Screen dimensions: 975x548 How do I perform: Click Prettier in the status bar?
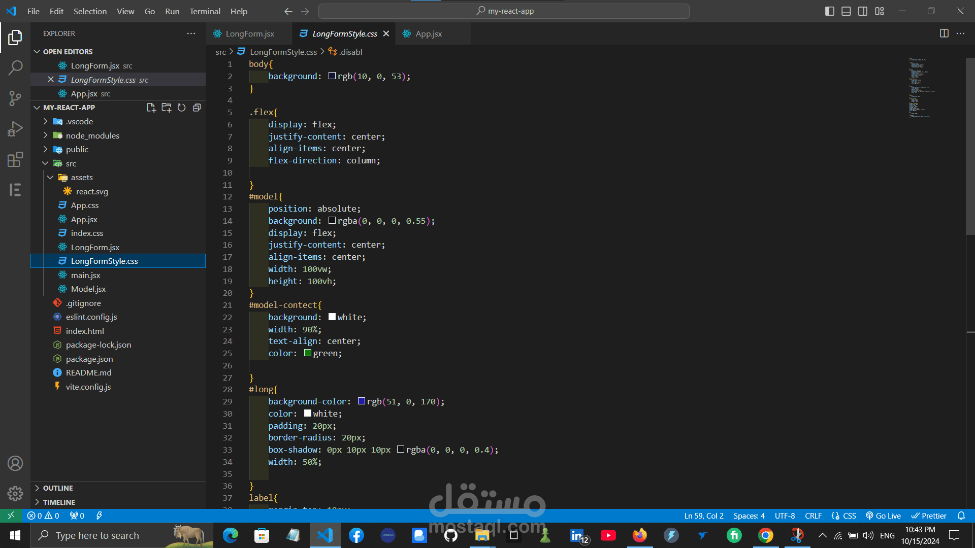pos(929,516)
